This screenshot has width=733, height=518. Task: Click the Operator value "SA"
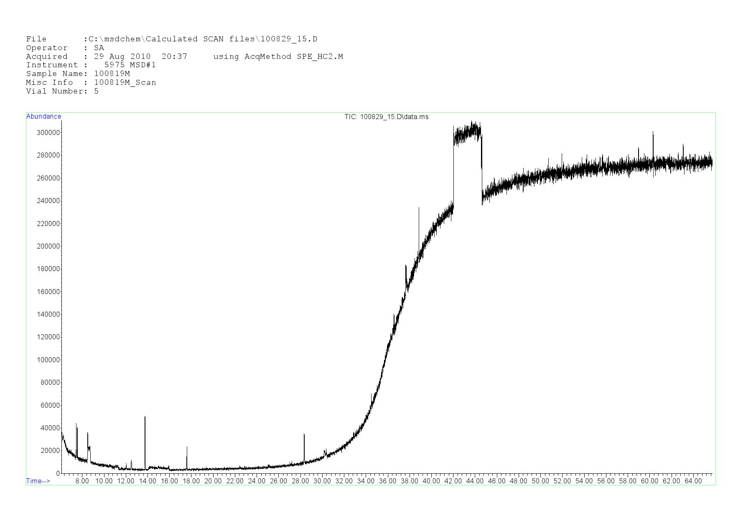point(99,48)
